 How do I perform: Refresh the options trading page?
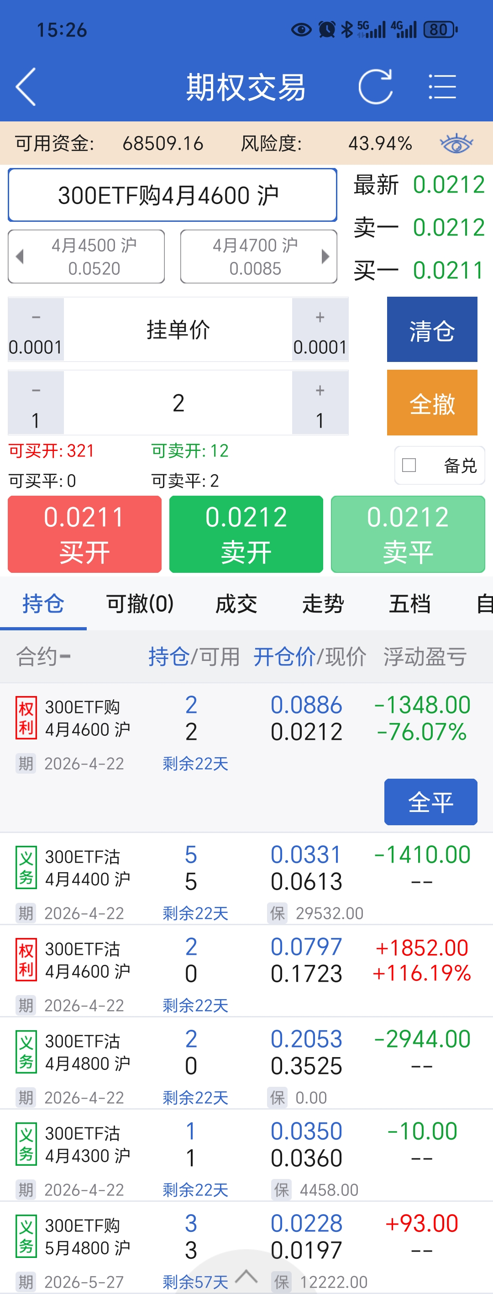[x=375, y=87]
